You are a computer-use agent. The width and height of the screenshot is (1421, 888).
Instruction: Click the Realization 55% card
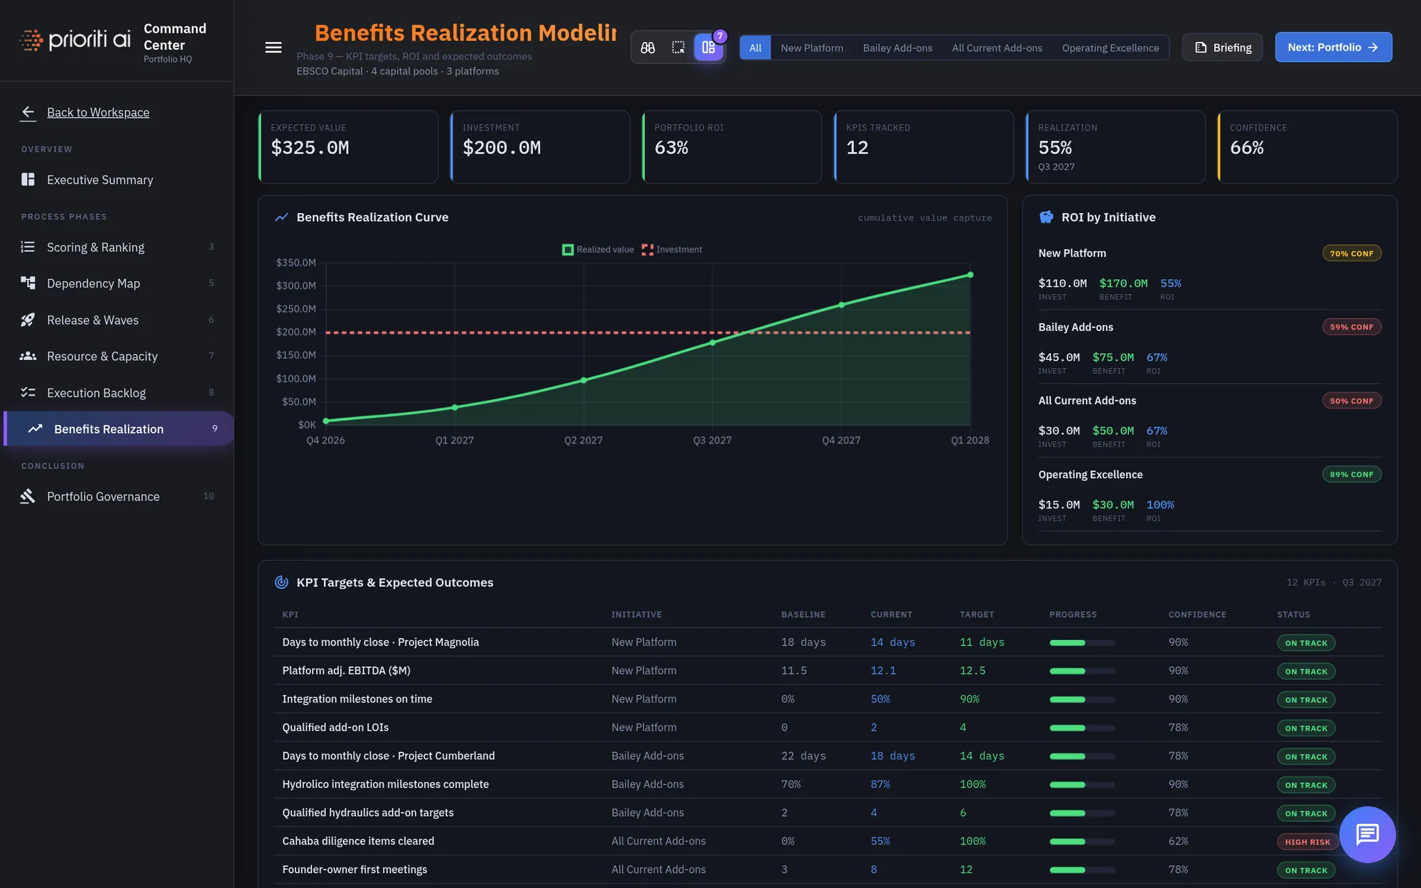click(x=1115, y=147)
